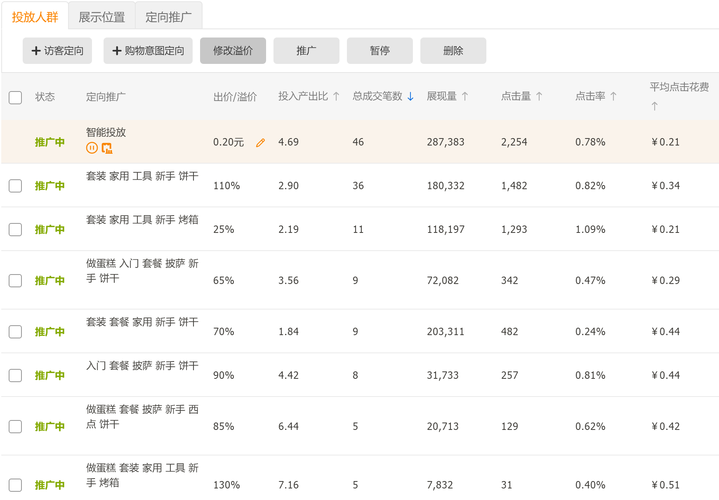Delete selected rows using 删除 button
The image size is (719, 500).
[x=453, y=50]
